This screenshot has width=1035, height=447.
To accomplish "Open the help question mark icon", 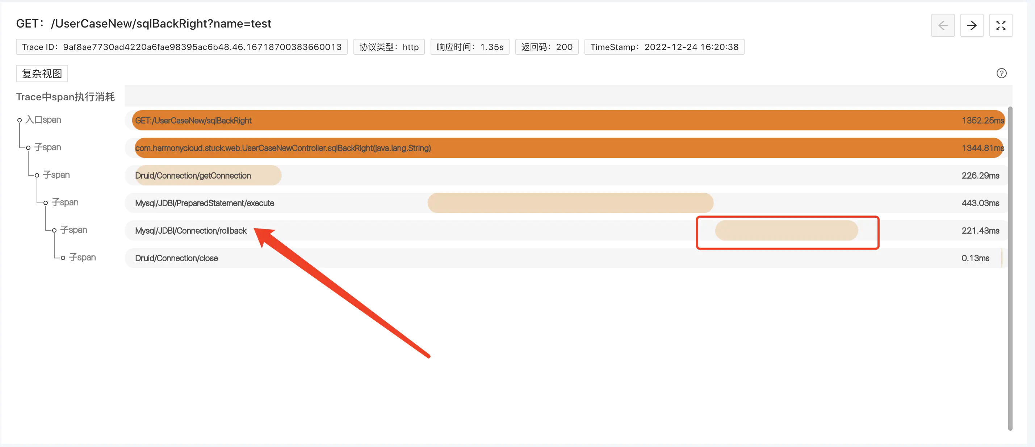I will [x=1001, y=73].
